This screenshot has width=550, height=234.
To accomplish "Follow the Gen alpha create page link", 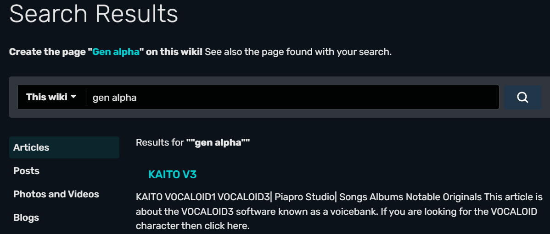I will (116, 52).
